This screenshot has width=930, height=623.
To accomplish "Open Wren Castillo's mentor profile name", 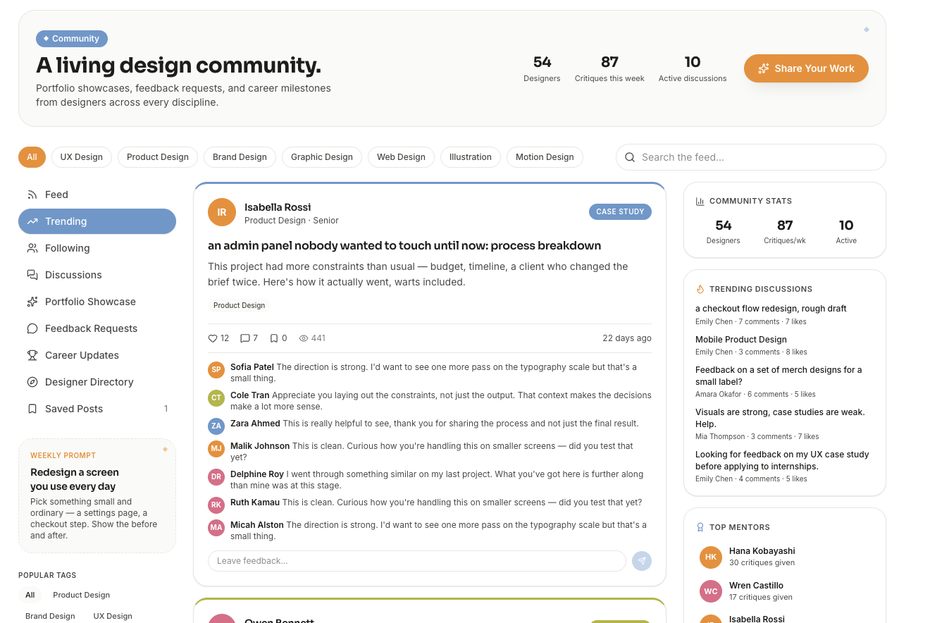I will (x=756, y=586).
